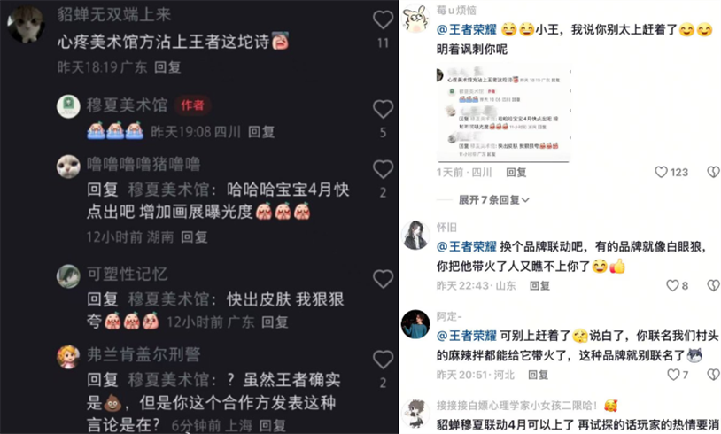The height and width of the screenshot is (434, 721).
Task: Reply to the 1天前 四川 comment
Action: (516, 172)
